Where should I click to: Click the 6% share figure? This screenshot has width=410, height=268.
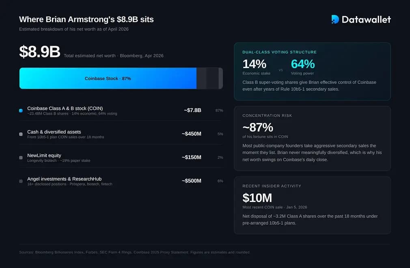tap(220, 181)
